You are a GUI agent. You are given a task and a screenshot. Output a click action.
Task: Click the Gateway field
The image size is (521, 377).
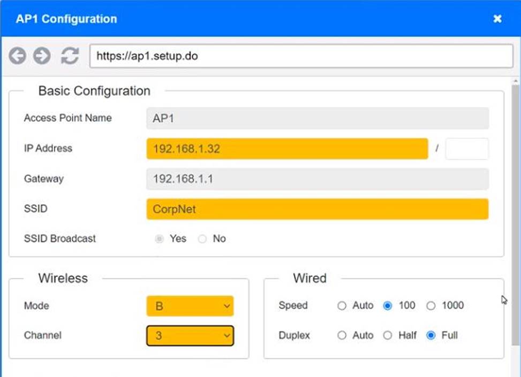coord(317,179)
